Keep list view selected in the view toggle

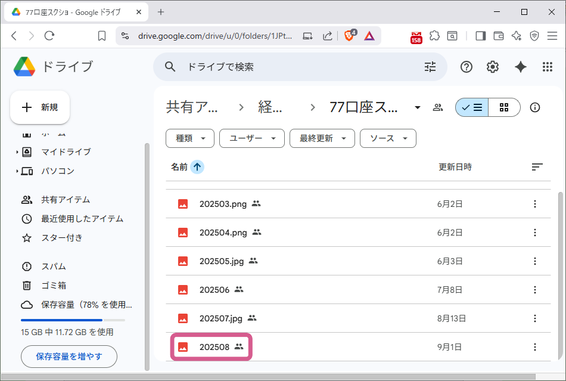pos(471,107)
